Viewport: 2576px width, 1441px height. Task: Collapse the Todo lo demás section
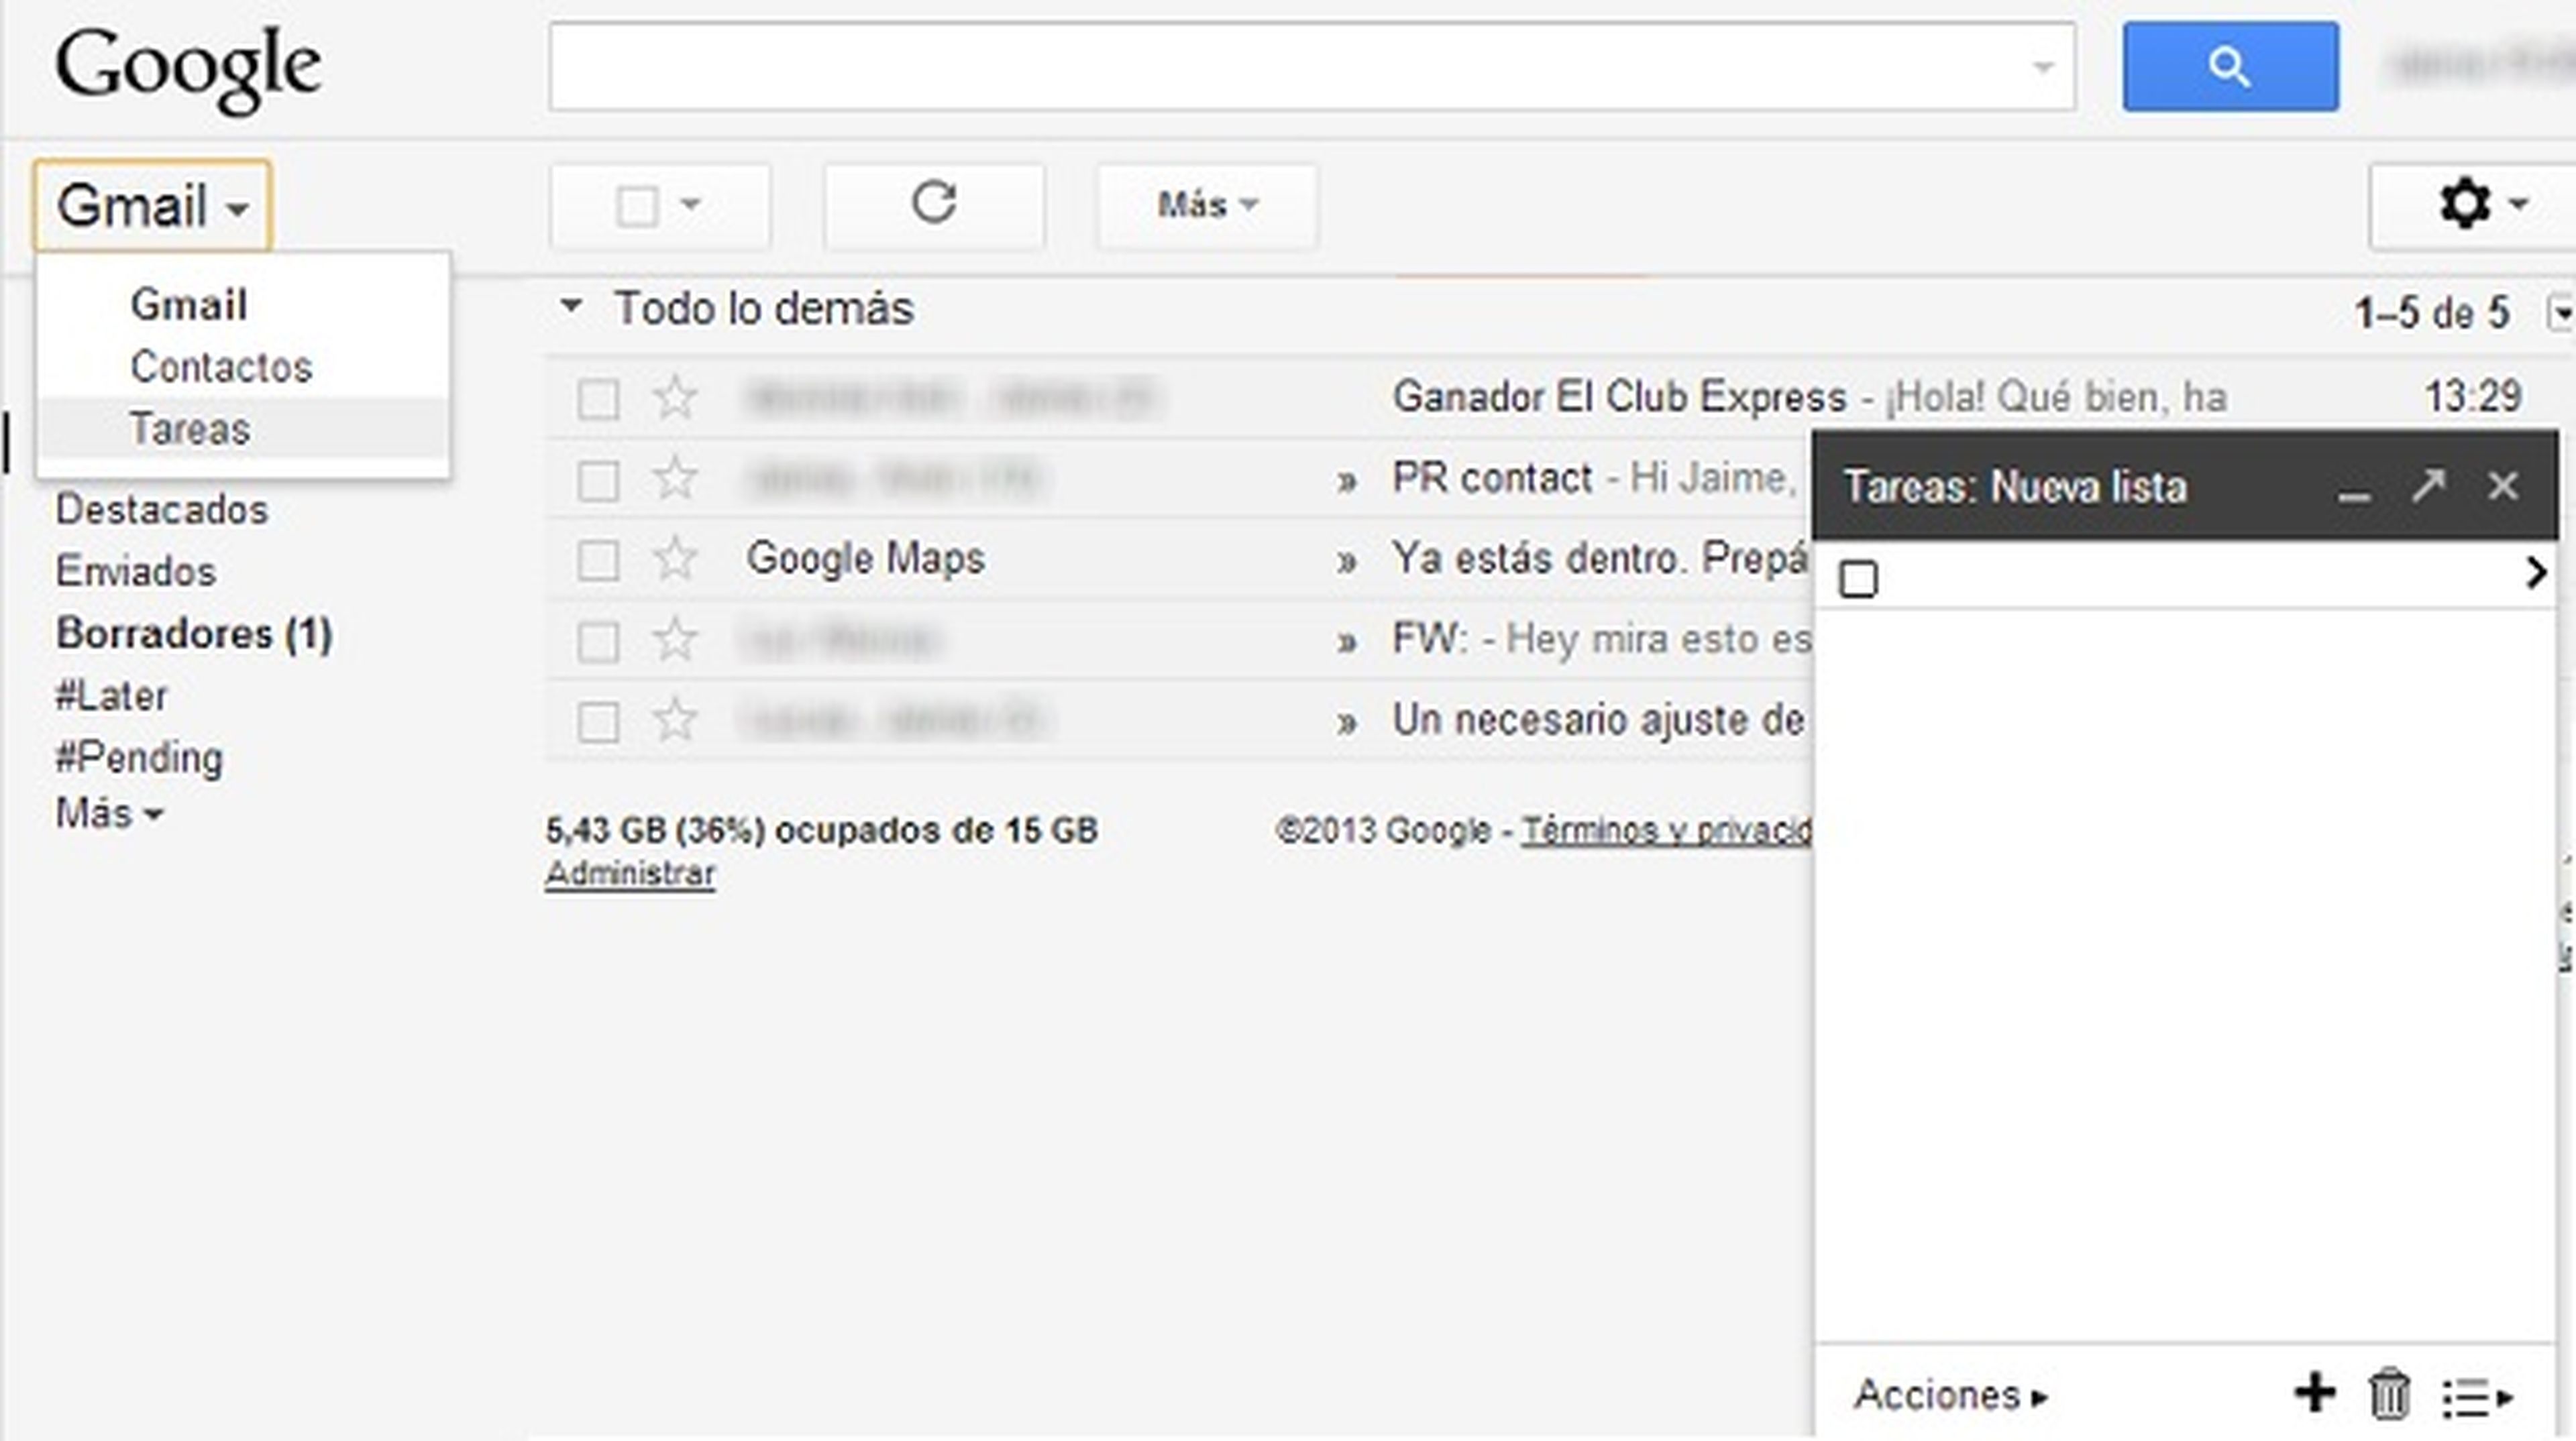pyautogui.click(x=570, y=307)
